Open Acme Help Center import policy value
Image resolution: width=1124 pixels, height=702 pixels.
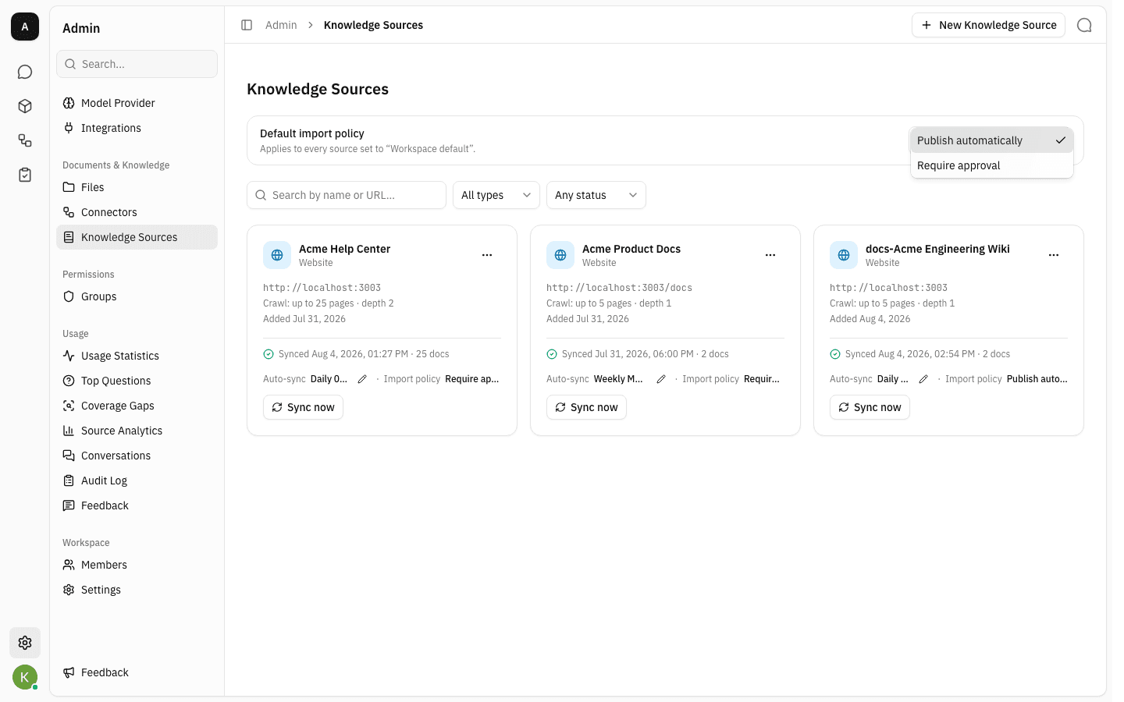tap(472, 379)
